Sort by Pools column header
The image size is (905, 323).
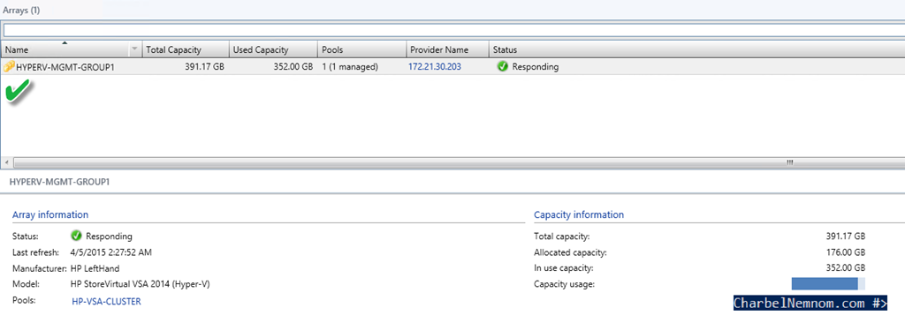point(361,49)
